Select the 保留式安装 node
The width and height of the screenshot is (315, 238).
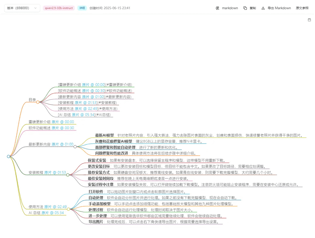[x=97, y=160]
